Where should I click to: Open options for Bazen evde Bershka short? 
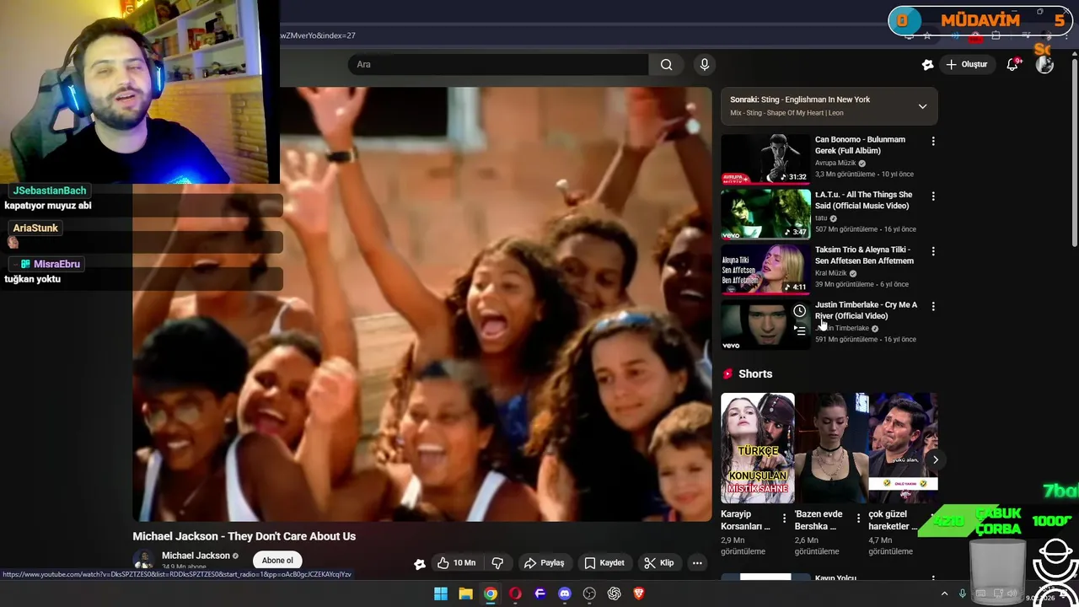pos(858,518)
